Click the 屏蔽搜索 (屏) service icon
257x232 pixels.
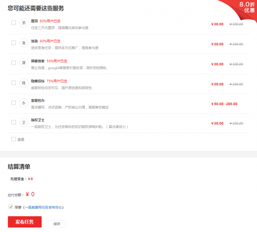[x=23, y=63]
